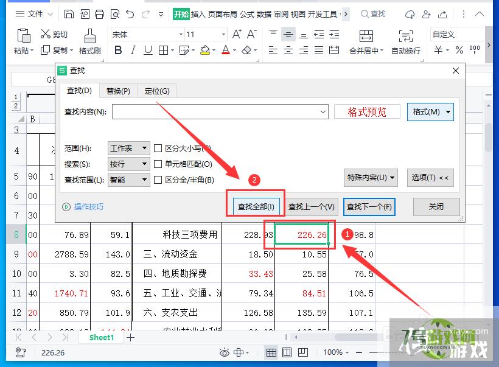
Task: Click the Fill Color bucket icon
Action: (x=205, y=50)
